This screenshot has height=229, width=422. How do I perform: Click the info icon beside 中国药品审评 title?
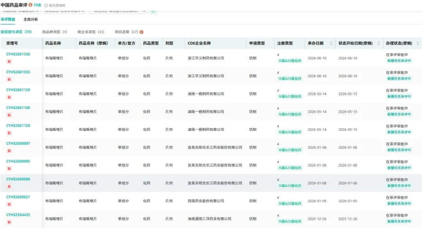(30, 5)
